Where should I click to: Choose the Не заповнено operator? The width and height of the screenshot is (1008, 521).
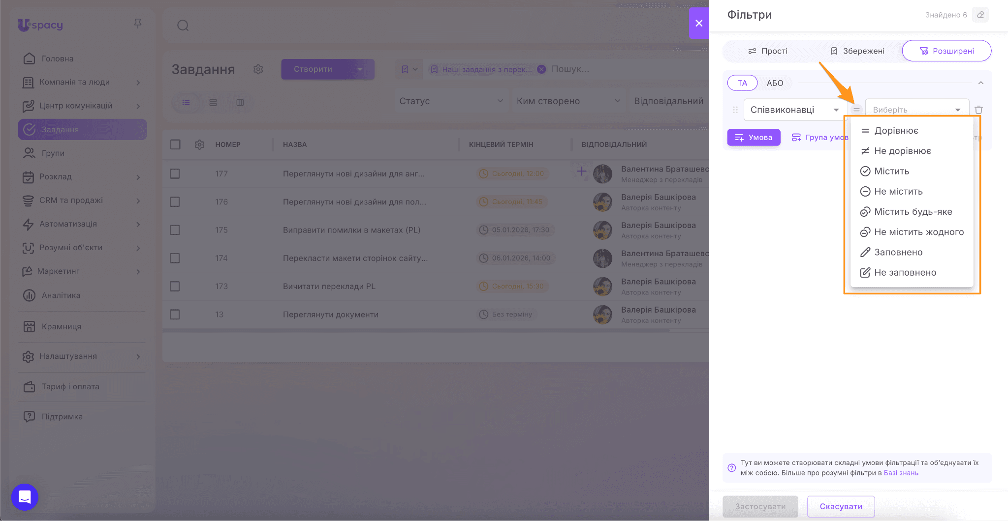point(912,272)
